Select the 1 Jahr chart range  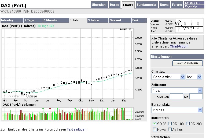(78, 20)
